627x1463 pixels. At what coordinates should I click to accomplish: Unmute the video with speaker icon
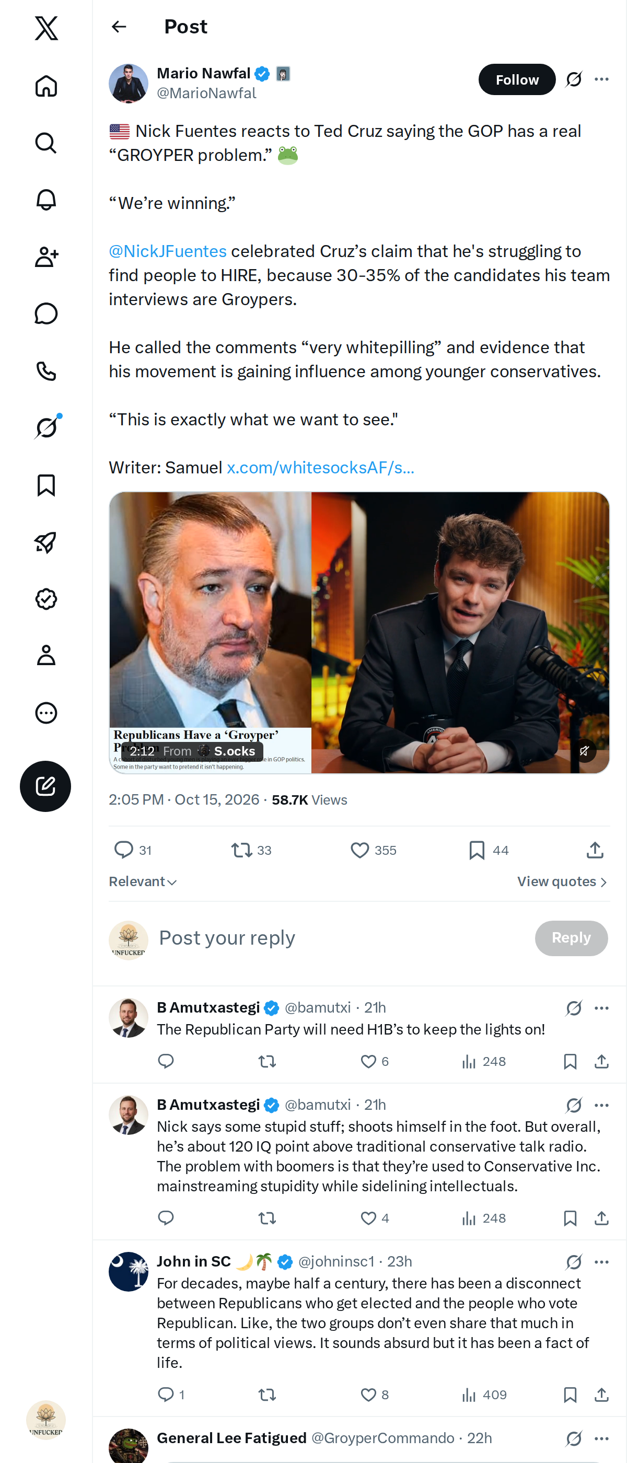click(584, 751)
